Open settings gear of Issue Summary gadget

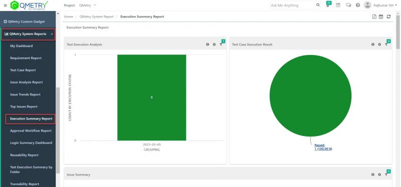[x=379, y=175]
